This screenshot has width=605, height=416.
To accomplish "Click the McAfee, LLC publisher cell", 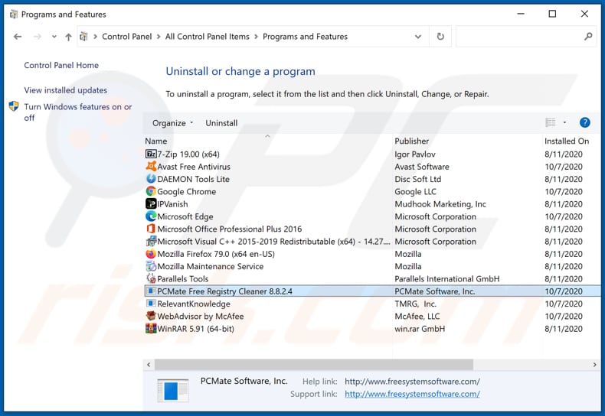I will [417, 317].
